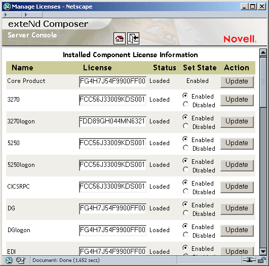Select Enabled for the CICSRPC component
Screen dimensions: 269x266
(x=185, y=183)
